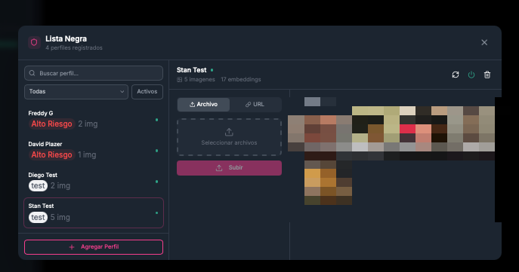Image resolution: width=519 pixels, height=272 pixels.
Task: Select the David Plazer profile
Action: pyautogui.click(x=94, y=151)
